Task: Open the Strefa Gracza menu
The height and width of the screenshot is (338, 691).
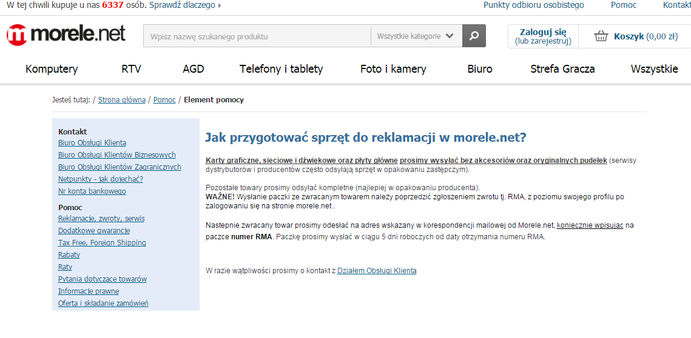Action: coord(562,69)
